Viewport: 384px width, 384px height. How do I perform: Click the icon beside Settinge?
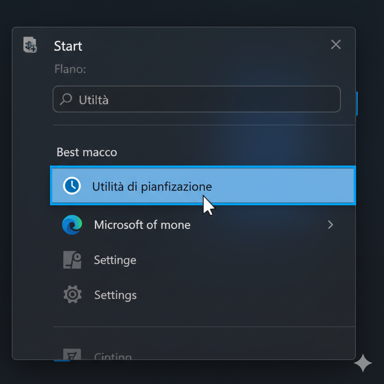(x=72, y=260)
